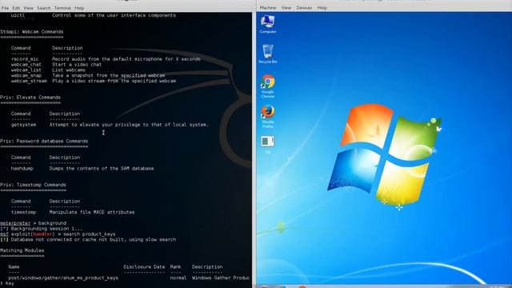The width and height of the screenshot is (512, 288).
Task: Click 'Take a snapshot from the specified webcam'
Action: [x=109, y=75]
